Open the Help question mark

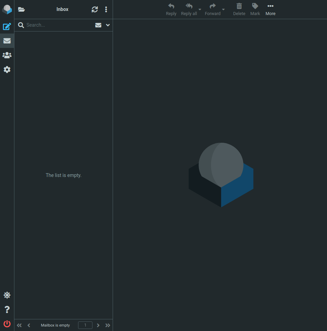tap(7, 309)
